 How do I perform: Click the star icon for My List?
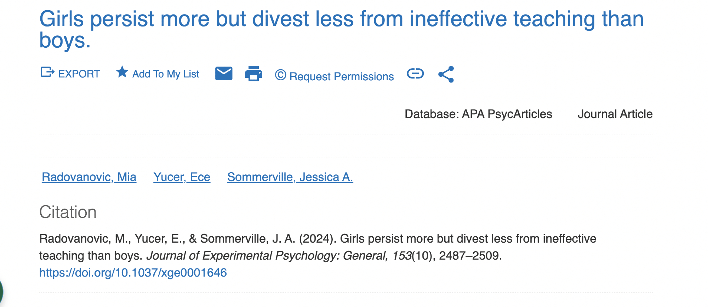tap(122, 72)
